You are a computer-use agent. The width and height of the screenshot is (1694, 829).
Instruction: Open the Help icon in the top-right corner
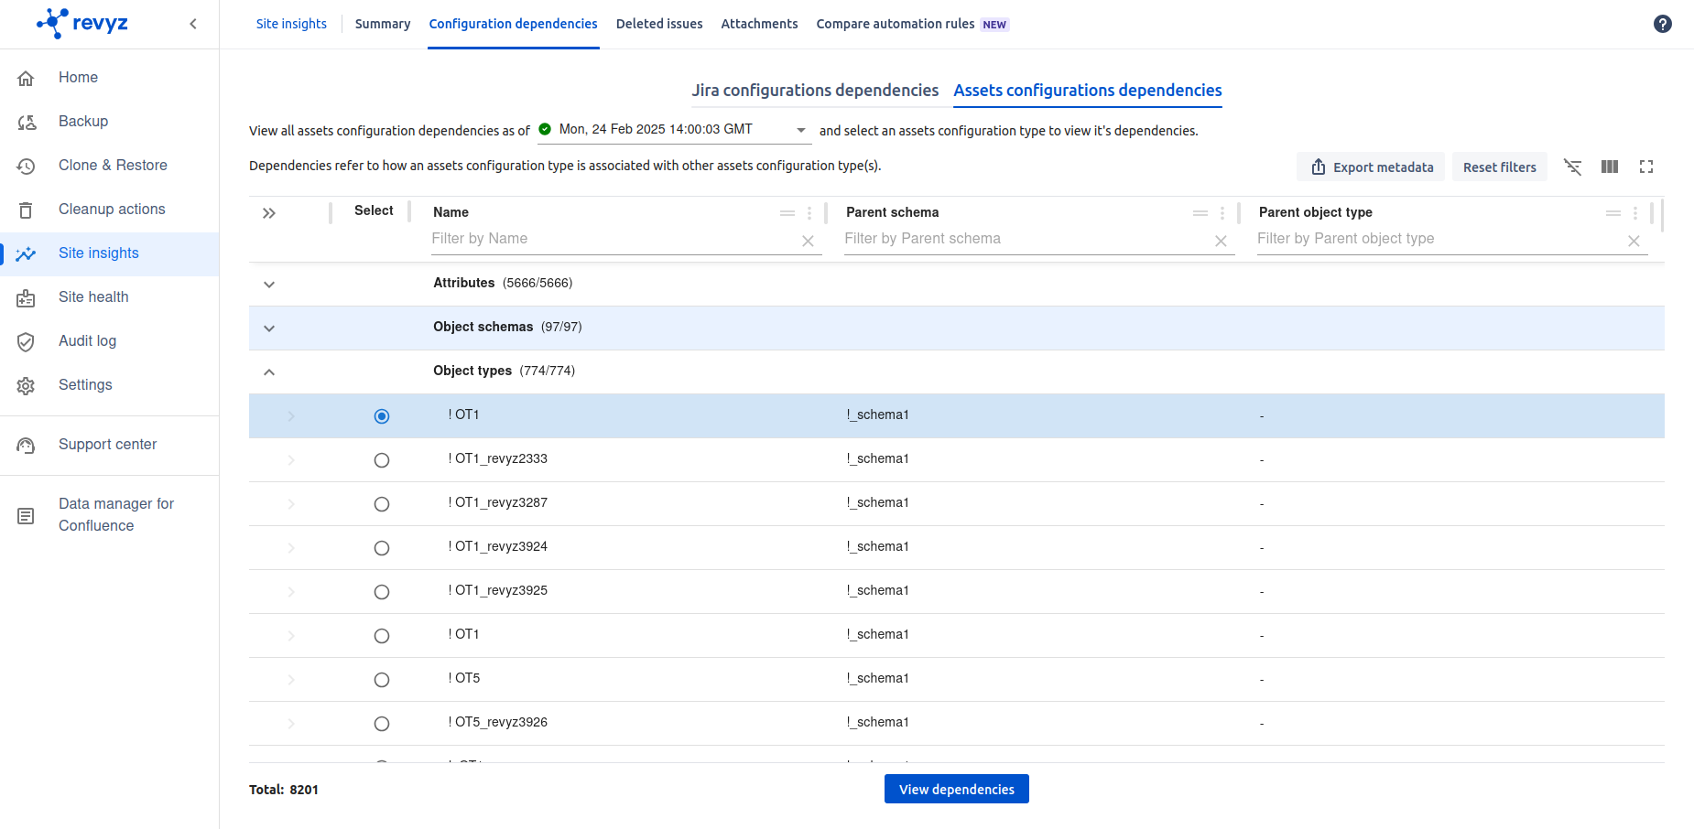click(x=1663, y=24)
